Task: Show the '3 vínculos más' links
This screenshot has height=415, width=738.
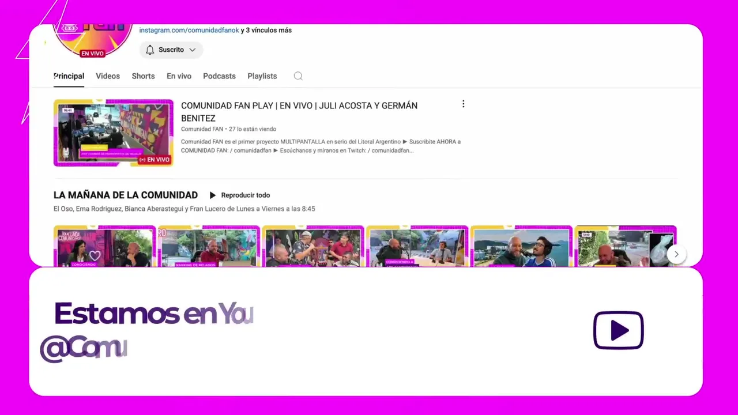Action: pos(269,30)
